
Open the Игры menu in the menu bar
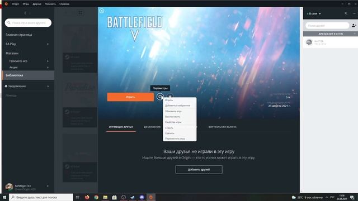click(x=26, y=4)
